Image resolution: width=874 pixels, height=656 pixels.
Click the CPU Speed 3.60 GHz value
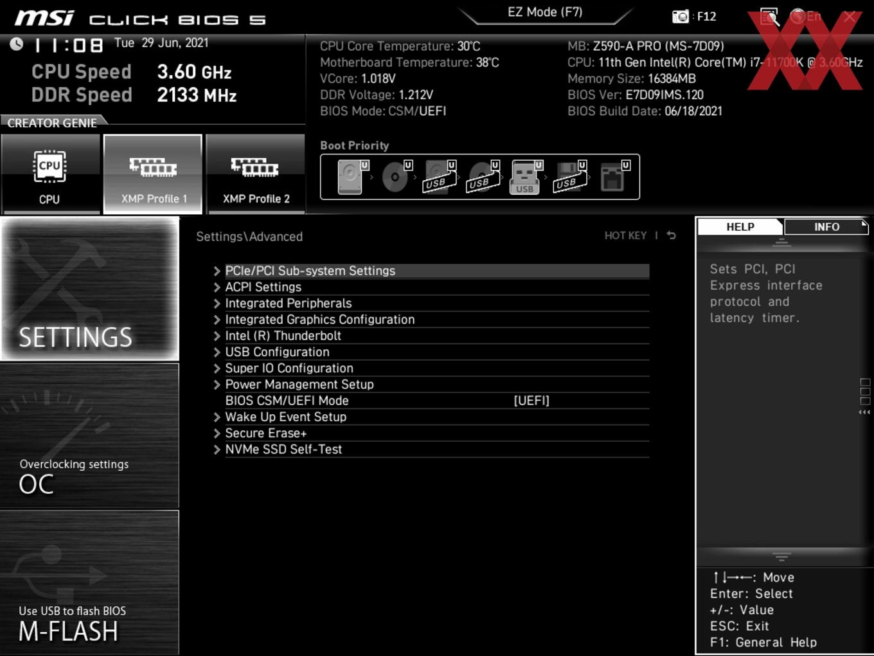tap(194, 72)
